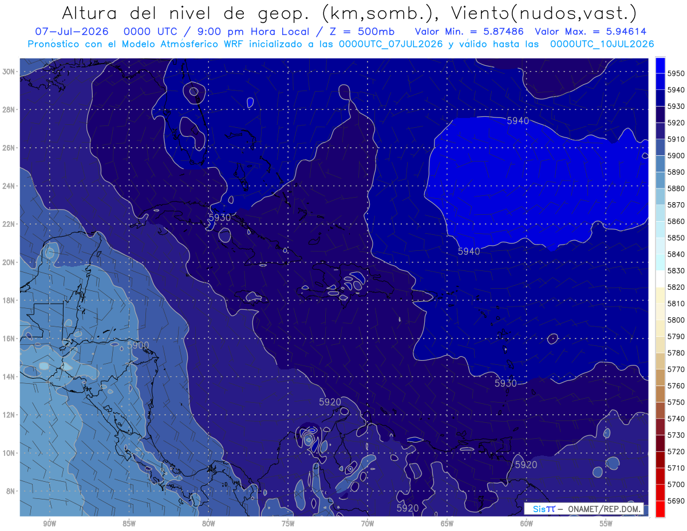Pick the legend swatch above the 5950 label

(660, 64)
